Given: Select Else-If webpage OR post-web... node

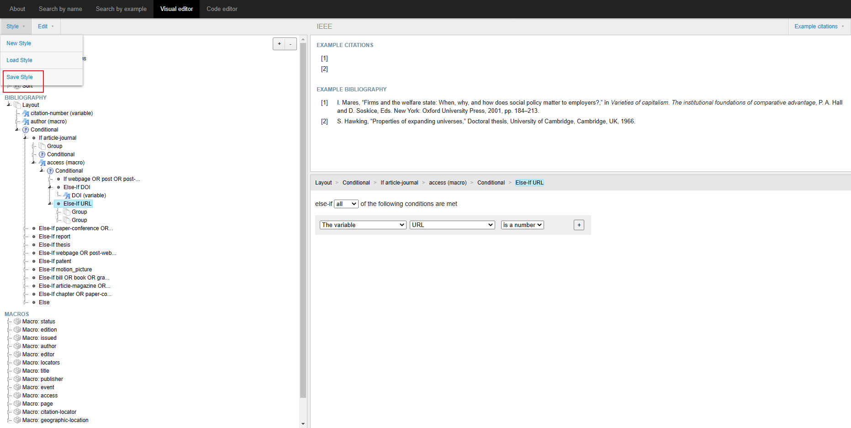Looking at the screenshot, I should tap(77, 253).
